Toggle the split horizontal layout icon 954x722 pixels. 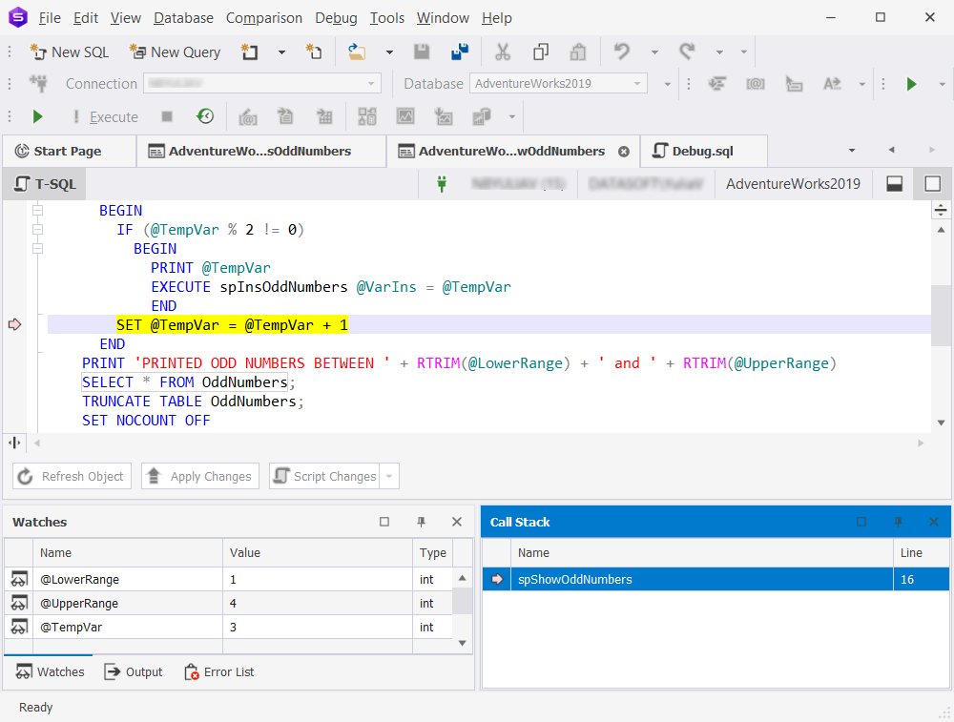click(x=895, y=184)
